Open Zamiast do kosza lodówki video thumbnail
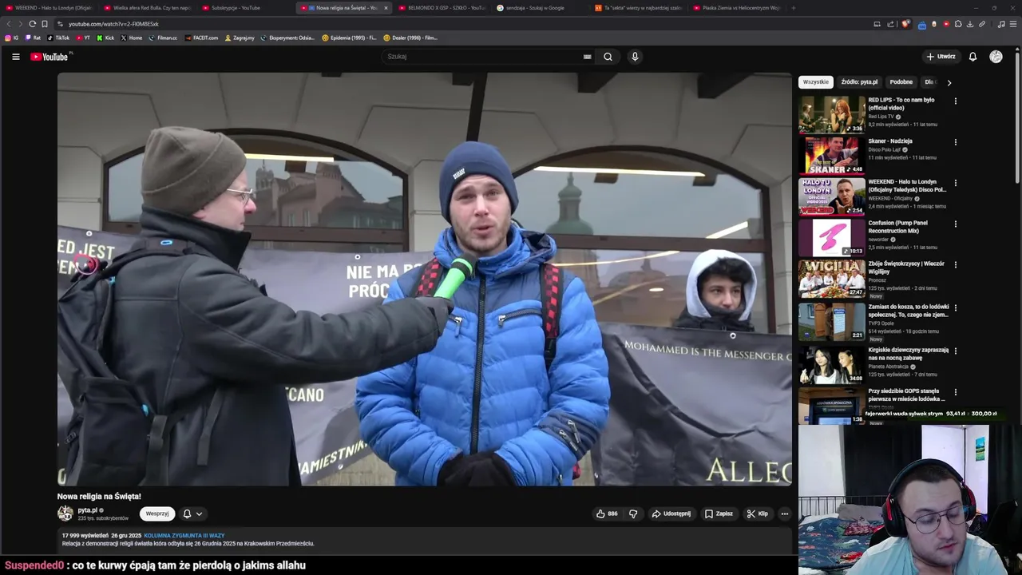This screenshot has height=575, width=1022. click(832, 321)
